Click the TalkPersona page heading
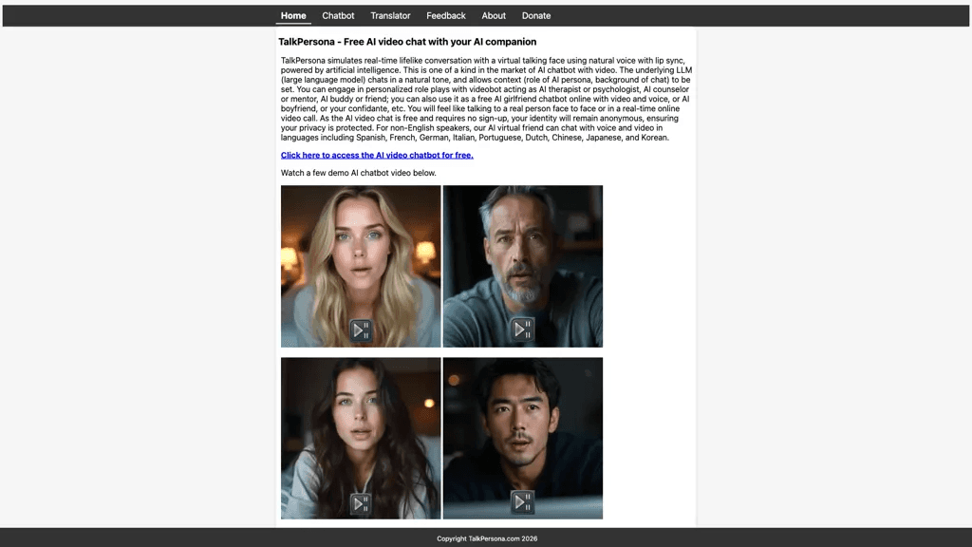Screen dimensions: 972x547 pos(407,42)
